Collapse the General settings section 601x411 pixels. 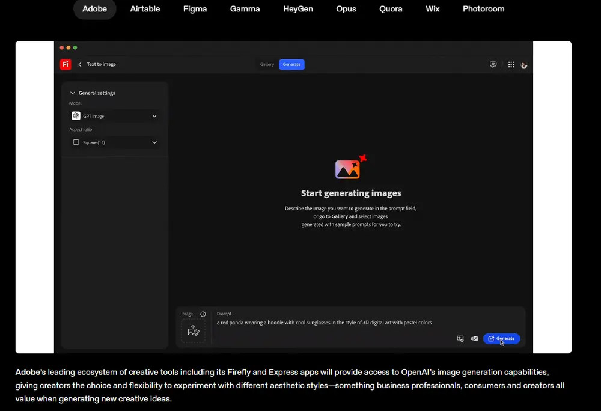point(73,93)
